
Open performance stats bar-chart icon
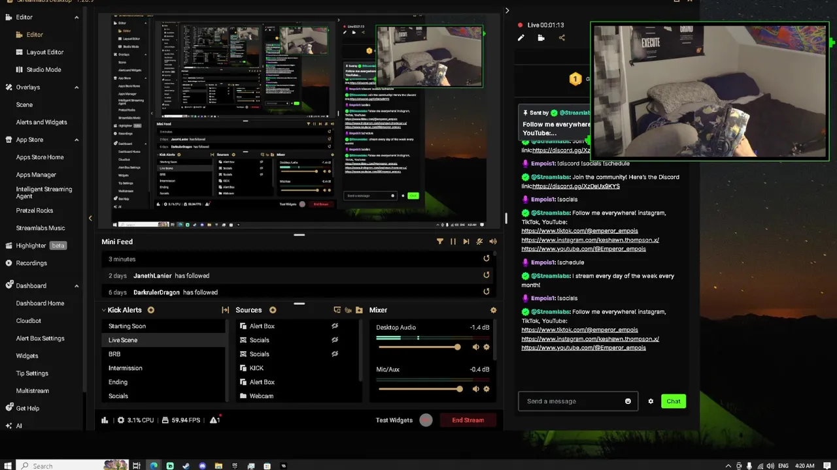(105, 420)
